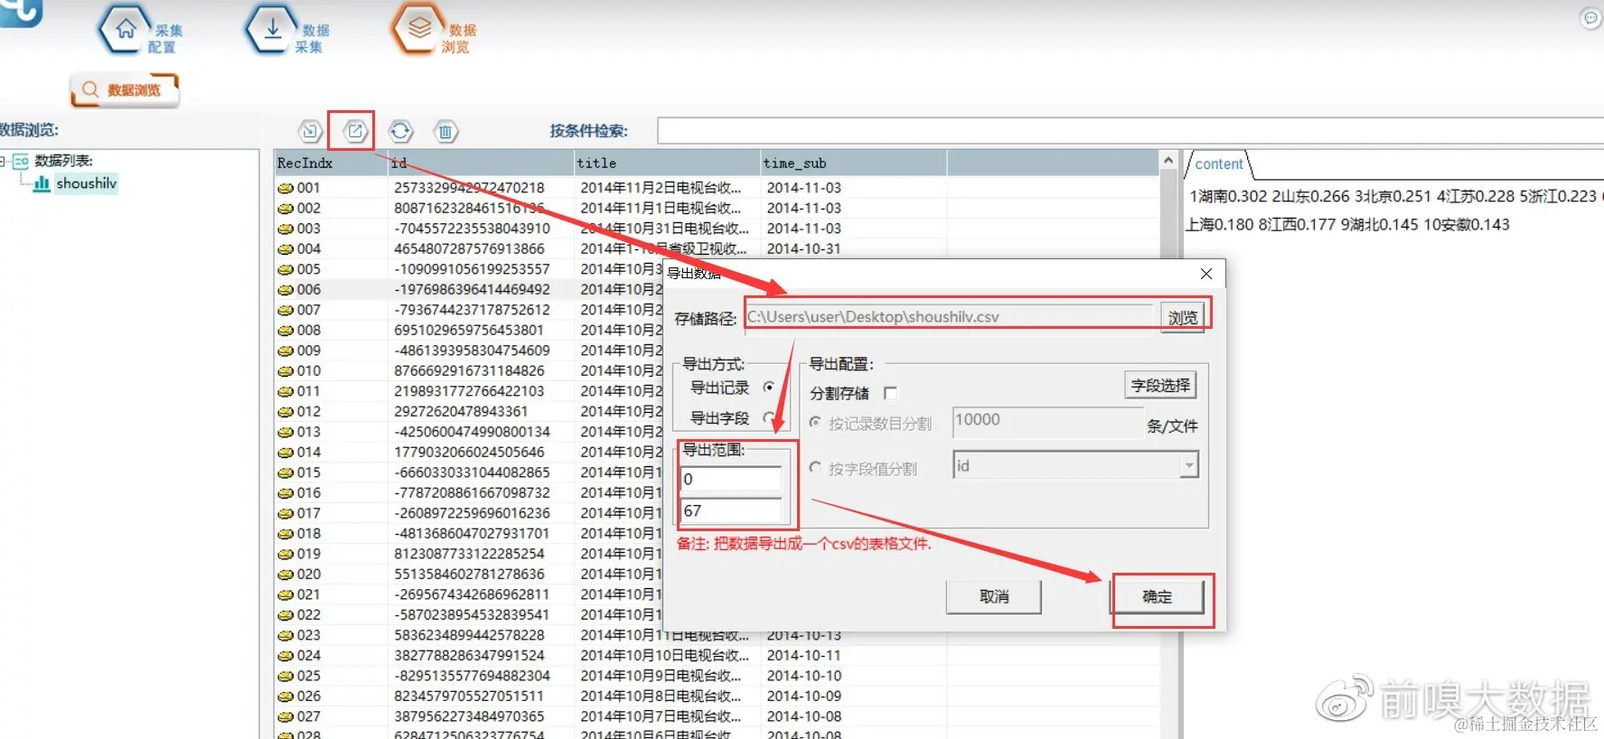The width and height of the screenshot is (1604, 739).
Task: Click record icon of row 025
Action: (x=286, y=677)
